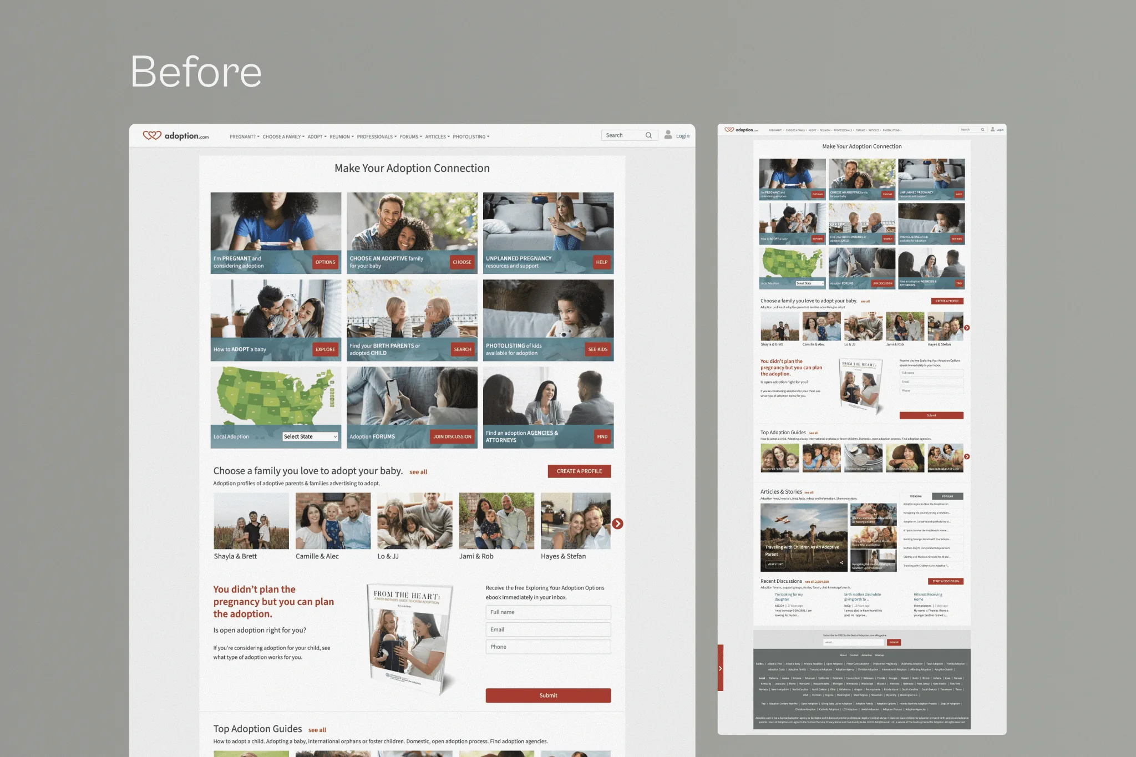Open the PROFESSIONALS nav menu
Image resolution: width=1136 pixels, height=757 pixels.
tap(377, 136)
